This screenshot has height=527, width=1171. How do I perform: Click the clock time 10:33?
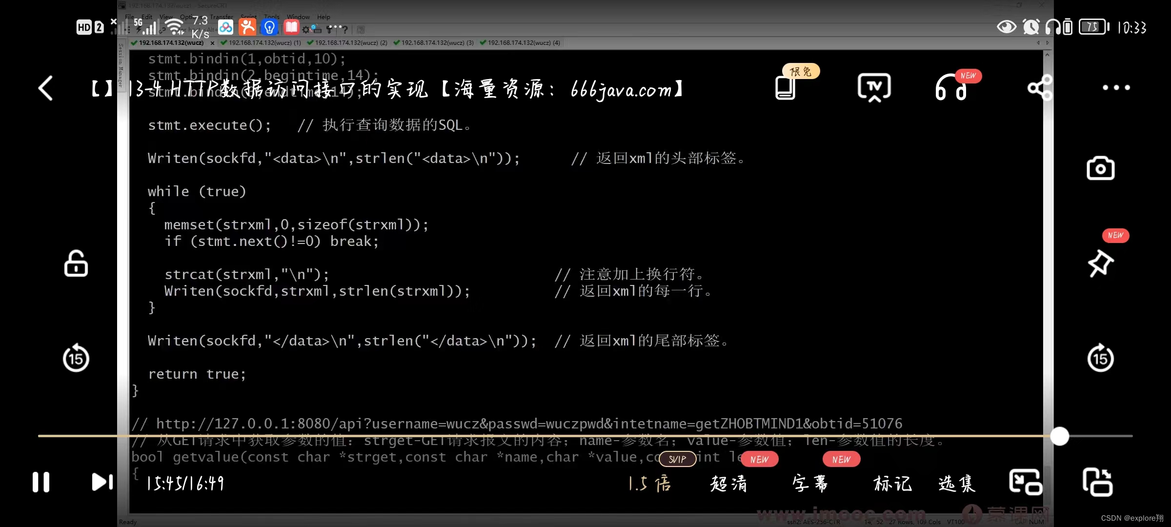coord(1132,27)
